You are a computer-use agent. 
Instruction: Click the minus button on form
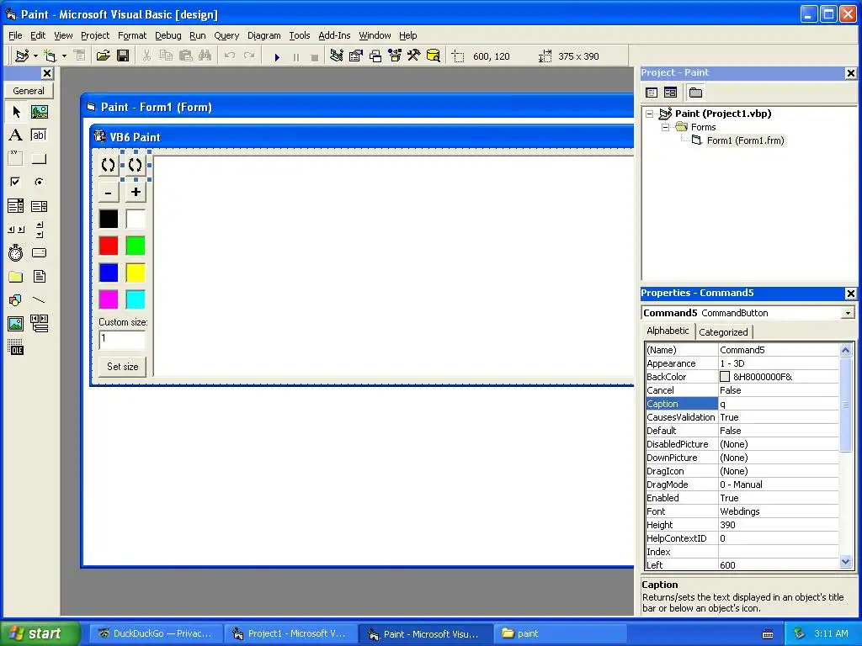(x=109, y=193)
